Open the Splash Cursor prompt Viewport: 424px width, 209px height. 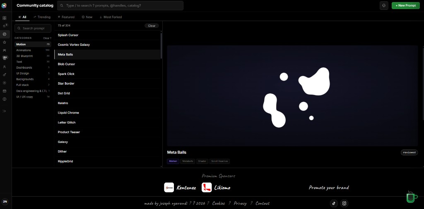pyautogui.click(x=107, y=35)
